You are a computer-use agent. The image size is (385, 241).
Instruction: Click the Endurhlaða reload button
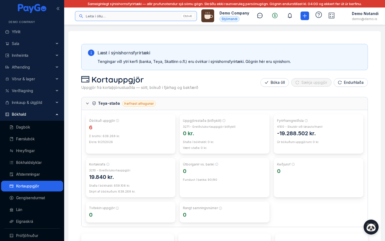(x=351, y=82)
